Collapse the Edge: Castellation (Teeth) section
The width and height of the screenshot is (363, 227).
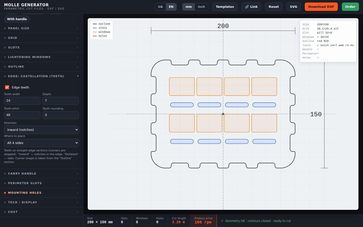[41, 76]
